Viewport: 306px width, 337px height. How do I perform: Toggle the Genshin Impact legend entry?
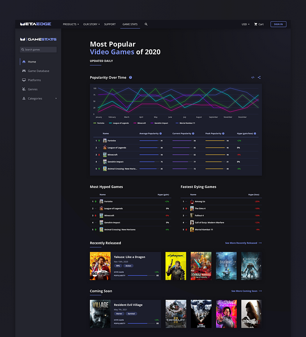pyautogui.click(x=159, y=123)
